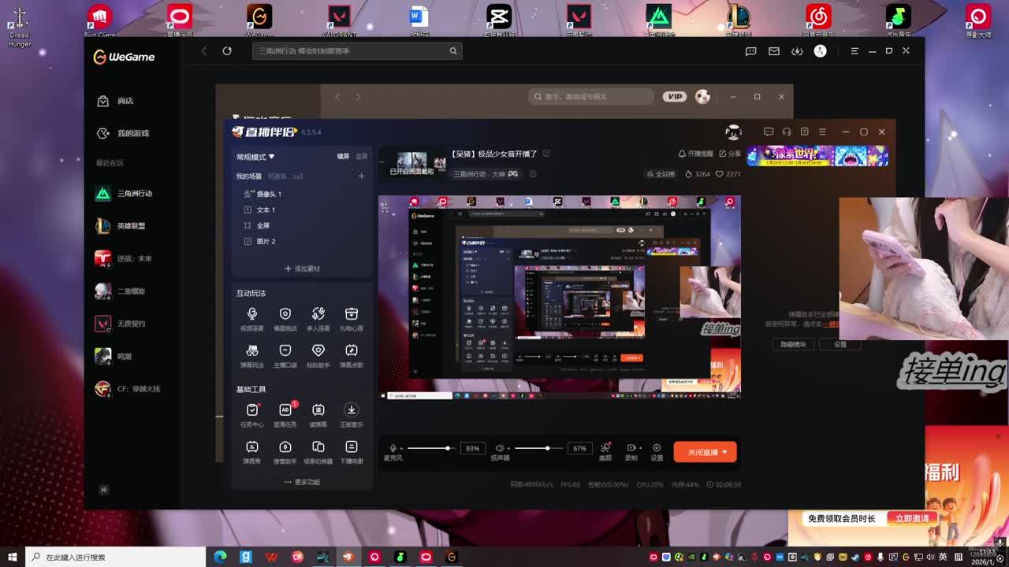Screen dimensions: 1009x567
Task: Click the 录制 record icon
Action: pyautogui.click(x=631, y=448)
